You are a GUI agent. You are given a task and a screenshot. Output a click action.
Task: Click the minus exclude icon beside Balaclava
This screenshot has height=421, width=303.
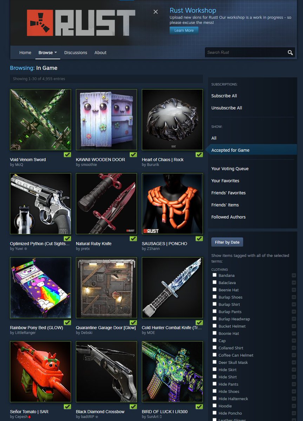(x=294, y=283)
